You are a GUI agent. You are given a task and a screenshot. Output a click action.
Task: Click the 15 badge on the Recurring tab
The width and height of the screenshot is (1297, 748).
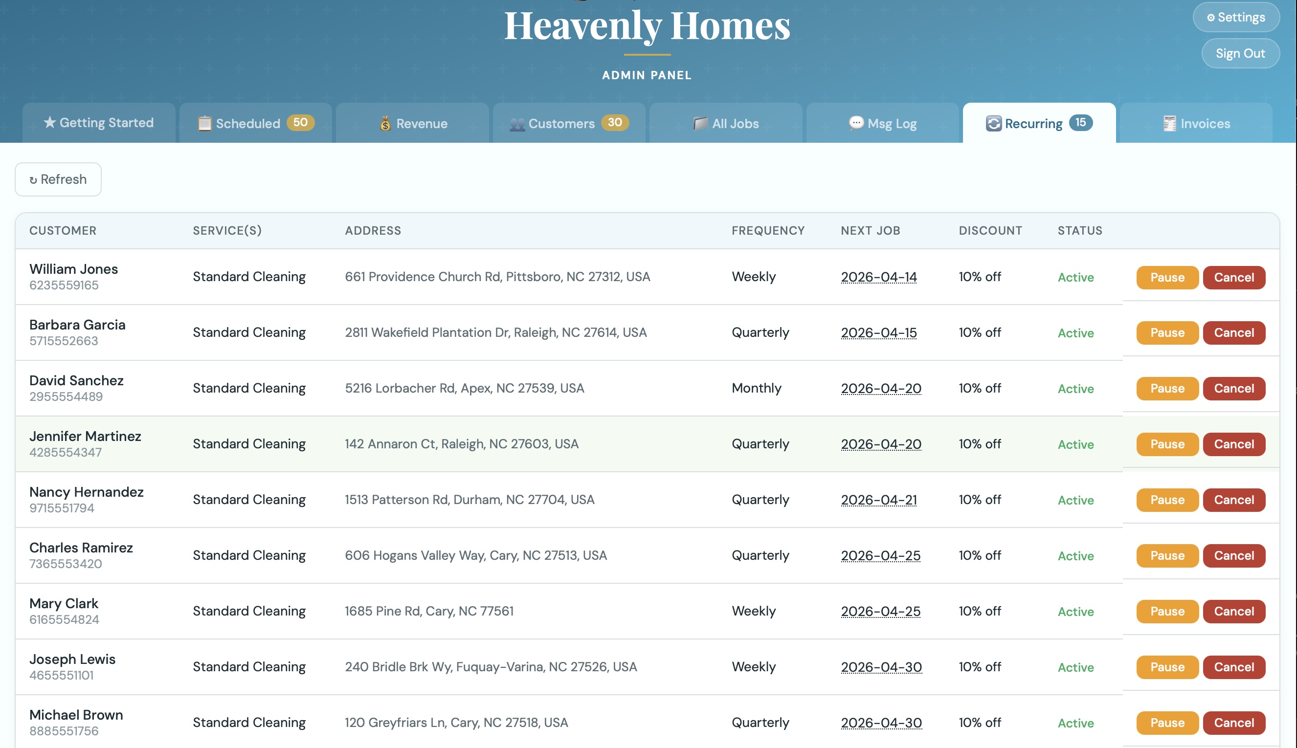(1082, 123)
